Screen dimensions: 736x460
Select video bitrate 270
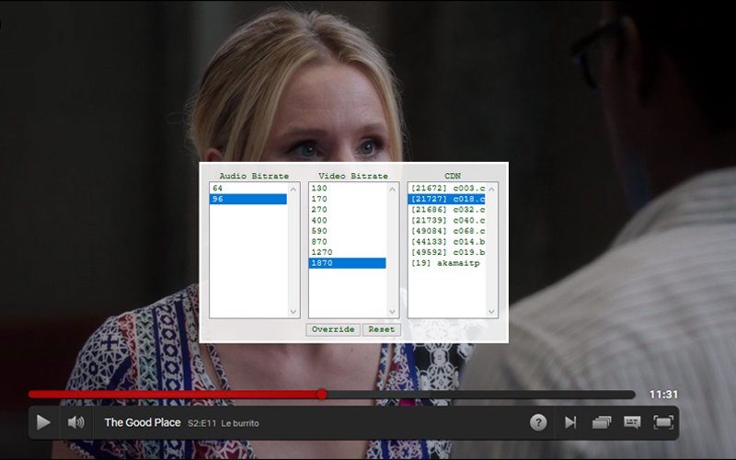tap(348, 210)
